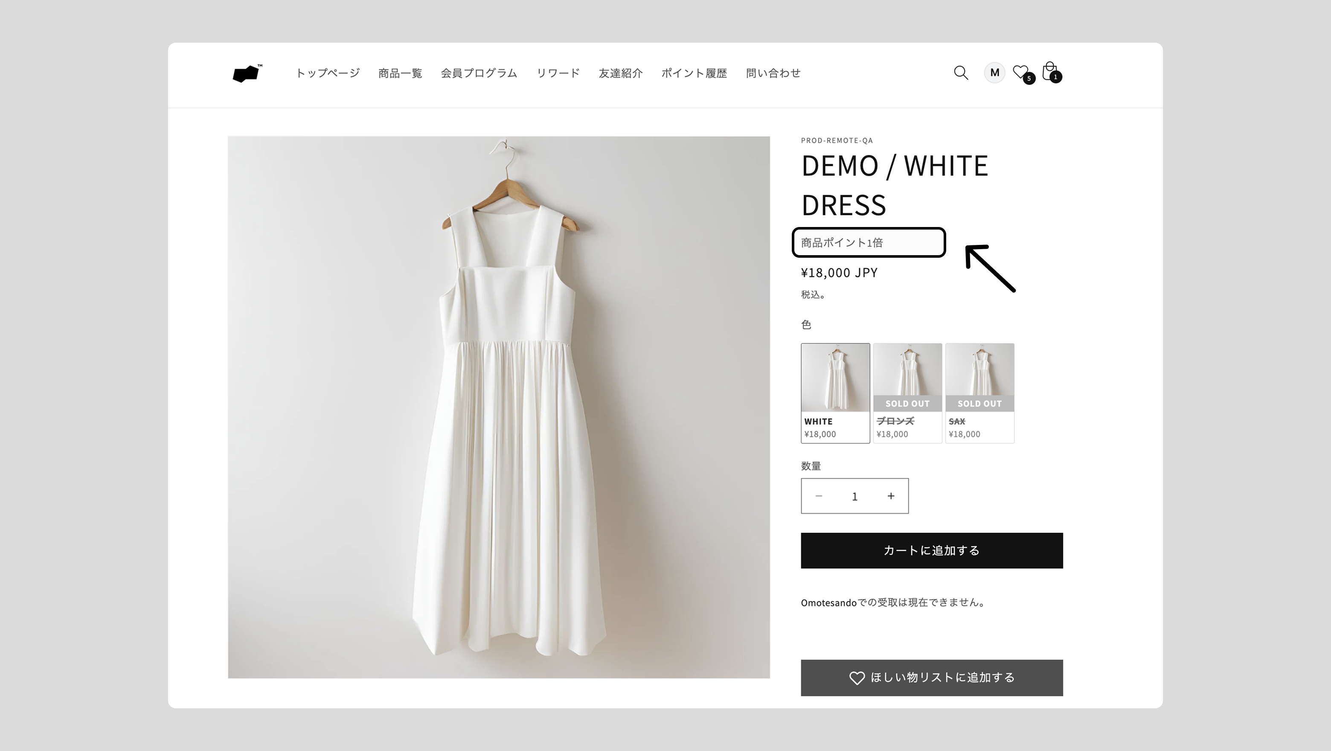The height and width of the screenshot is (751, 1331).
Task: Open the search magnifier icon
Action: click(961, 73)
